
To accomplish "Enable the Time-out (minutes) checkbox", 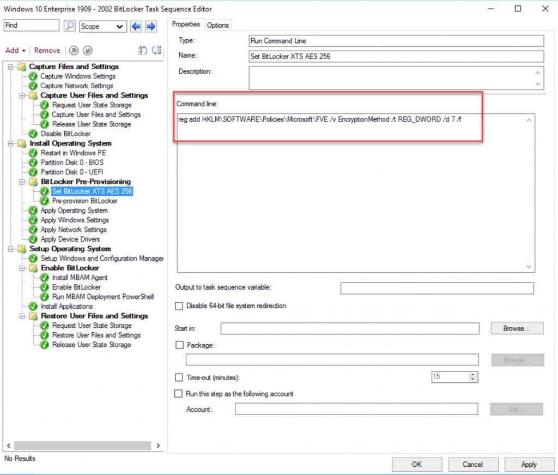I will click(x=179, y=377).
